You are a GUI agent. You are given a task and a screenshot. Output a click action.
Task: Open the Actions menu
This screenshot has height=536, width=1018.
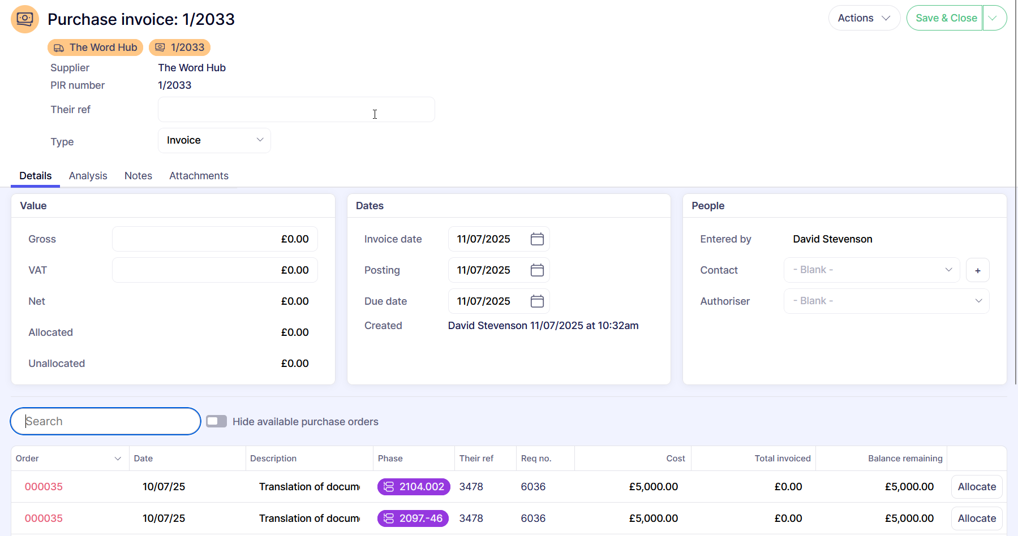[x=864, y=18]
